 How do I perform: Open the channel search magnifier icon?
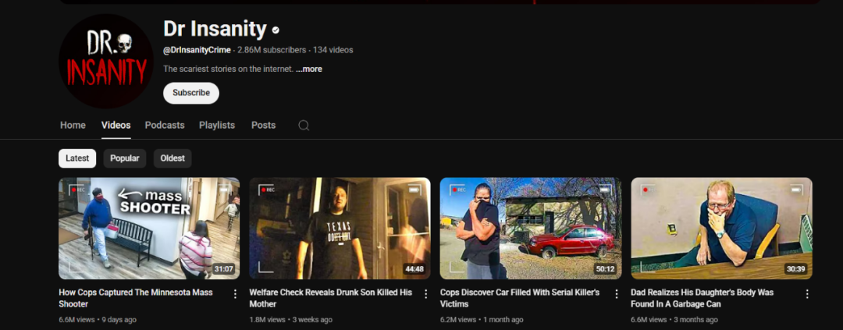click(x=304, y=126)
